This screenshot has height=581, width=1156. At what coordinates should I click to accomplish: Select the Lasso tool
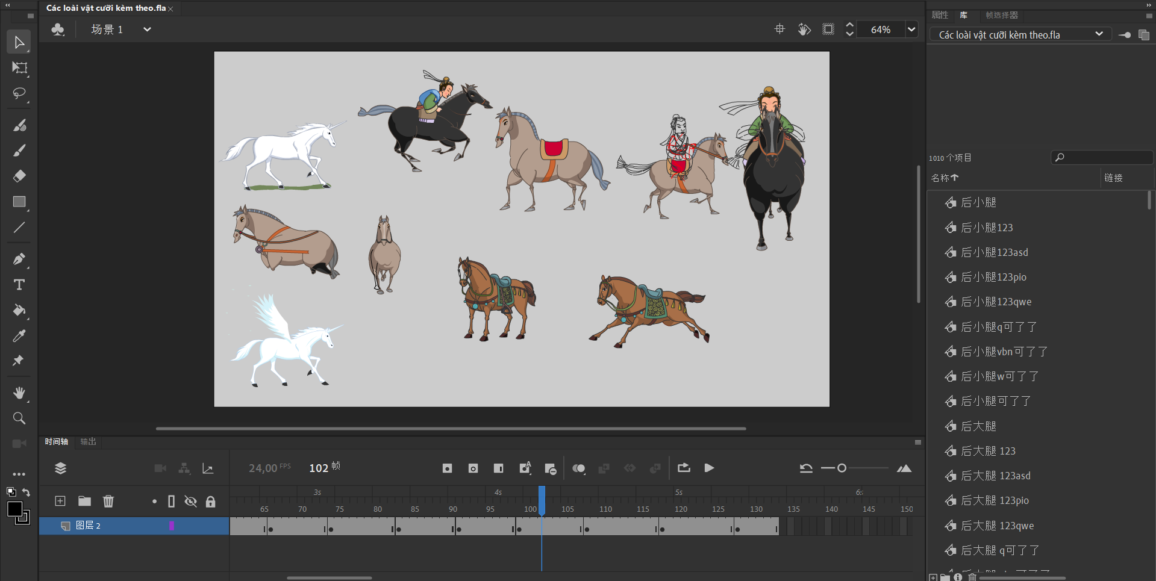[19, 93]
